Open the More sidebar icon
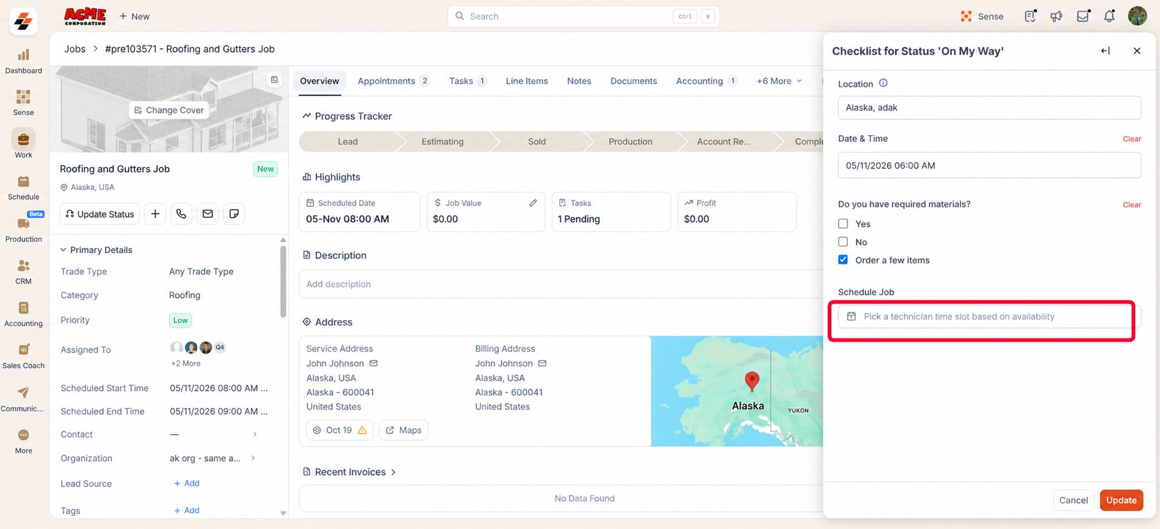Screen dimensions: 1160x529 (x=23, y=441)
